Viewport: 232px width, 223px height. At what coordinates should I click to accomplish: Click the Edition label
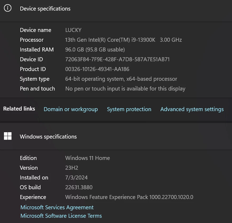click(x=28, y=158)
